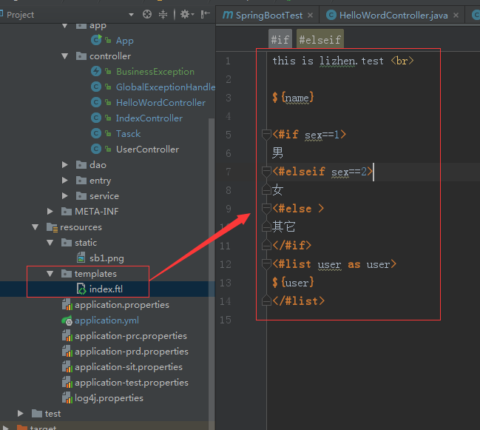Viewport: 480px width, 430px height.
Task: Click the collapse all icon in Project toolbar
Action: point(163,14)
